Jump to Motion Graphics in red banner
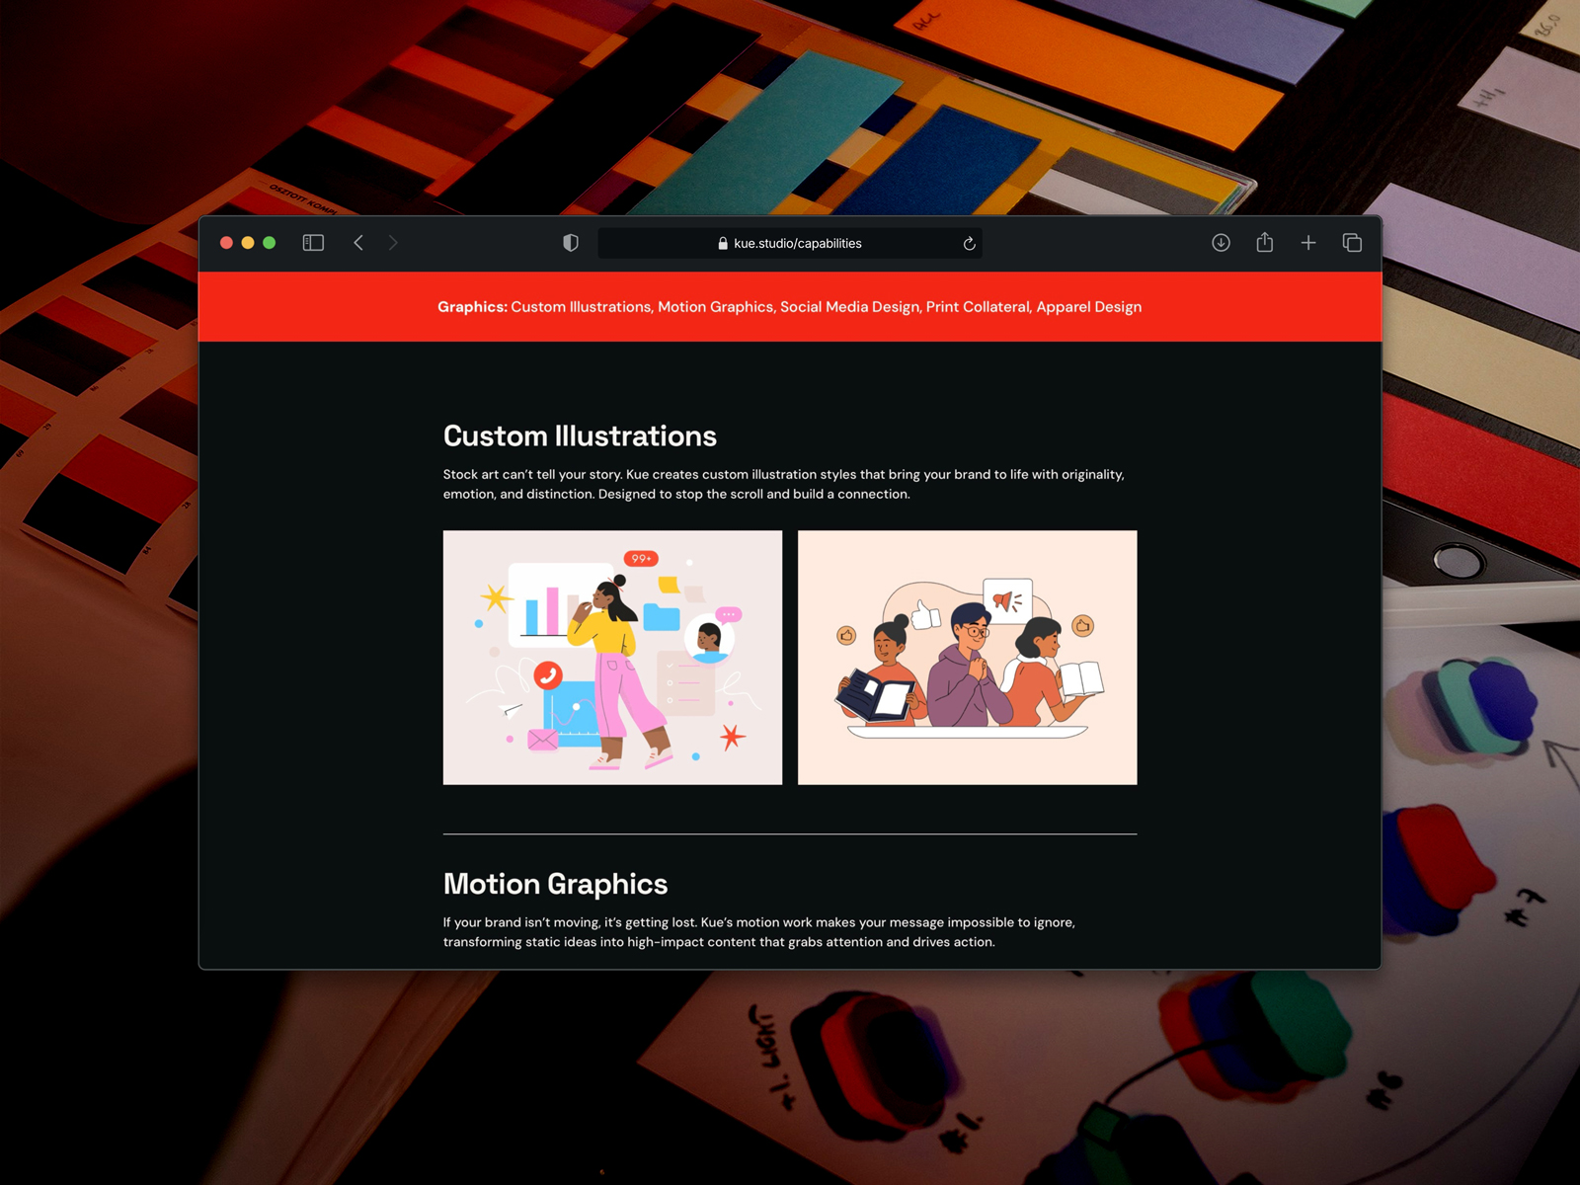 pos(716,307)
